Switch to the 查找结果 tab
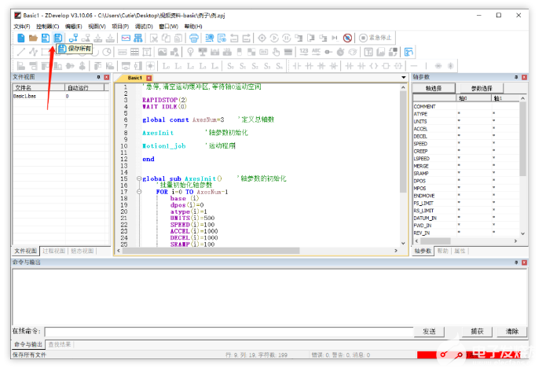The height and width of the screenshot is (371, 546). coord(59,344)
